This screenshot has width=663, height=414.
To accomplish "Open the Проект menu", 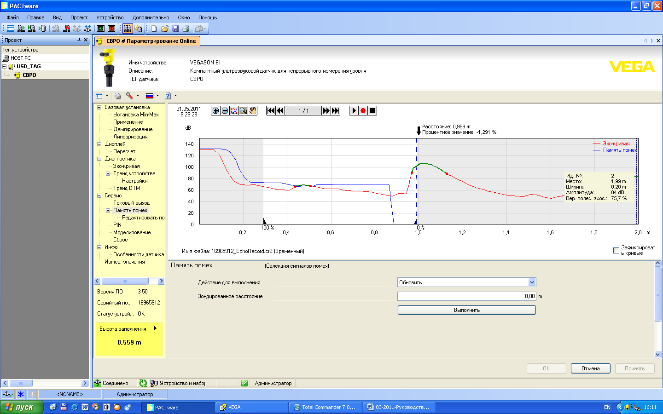I will coord(79,17).
